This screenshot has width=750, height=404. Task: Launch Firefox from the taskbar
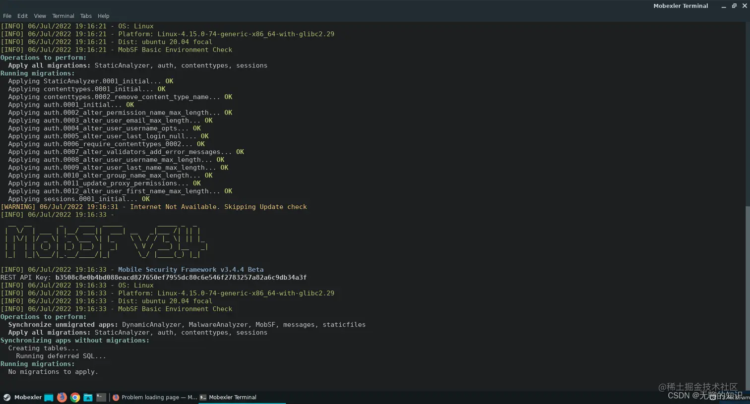pos(62,397)
